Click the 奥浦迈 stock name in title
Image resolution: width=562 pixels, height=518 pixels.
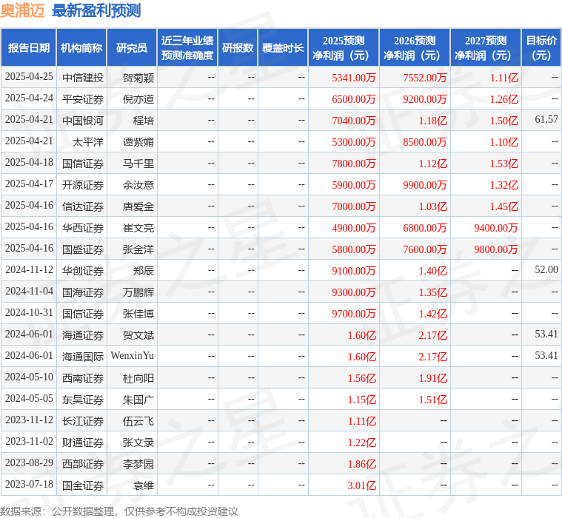22,11
